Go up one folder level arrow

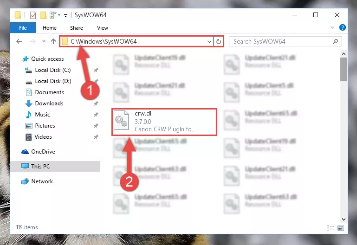point(53,41)
